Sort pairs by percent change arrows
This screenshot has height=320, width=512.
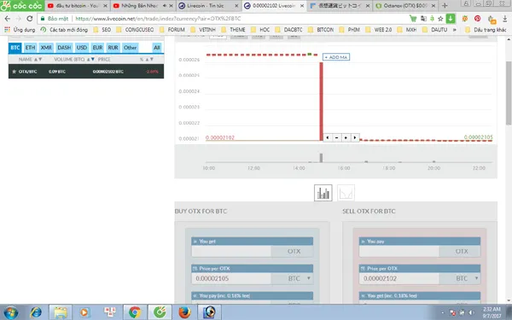coord(149,60)
